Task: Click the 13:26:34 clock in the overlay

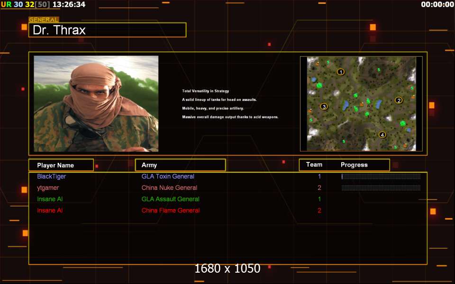Action: coord(69,5)
